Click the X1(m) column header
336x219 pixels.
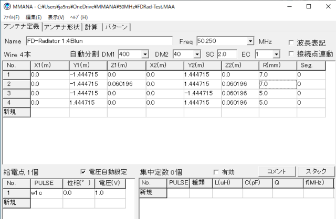coord(50,65)
